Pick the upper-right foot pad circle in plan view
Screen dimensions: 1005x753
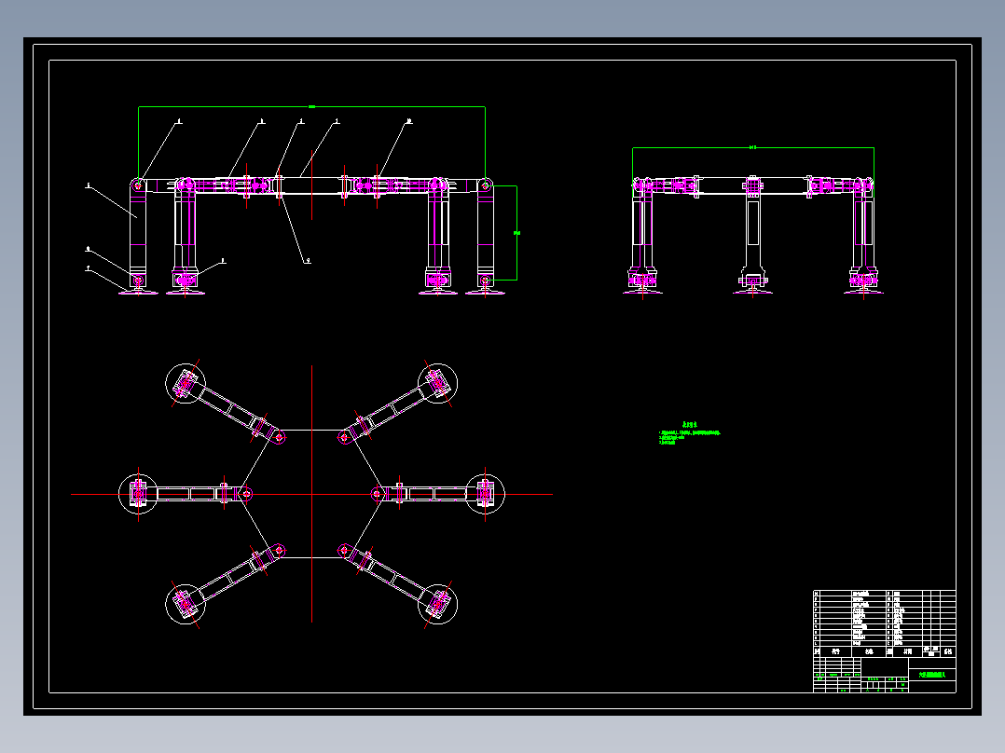(438, 384)
